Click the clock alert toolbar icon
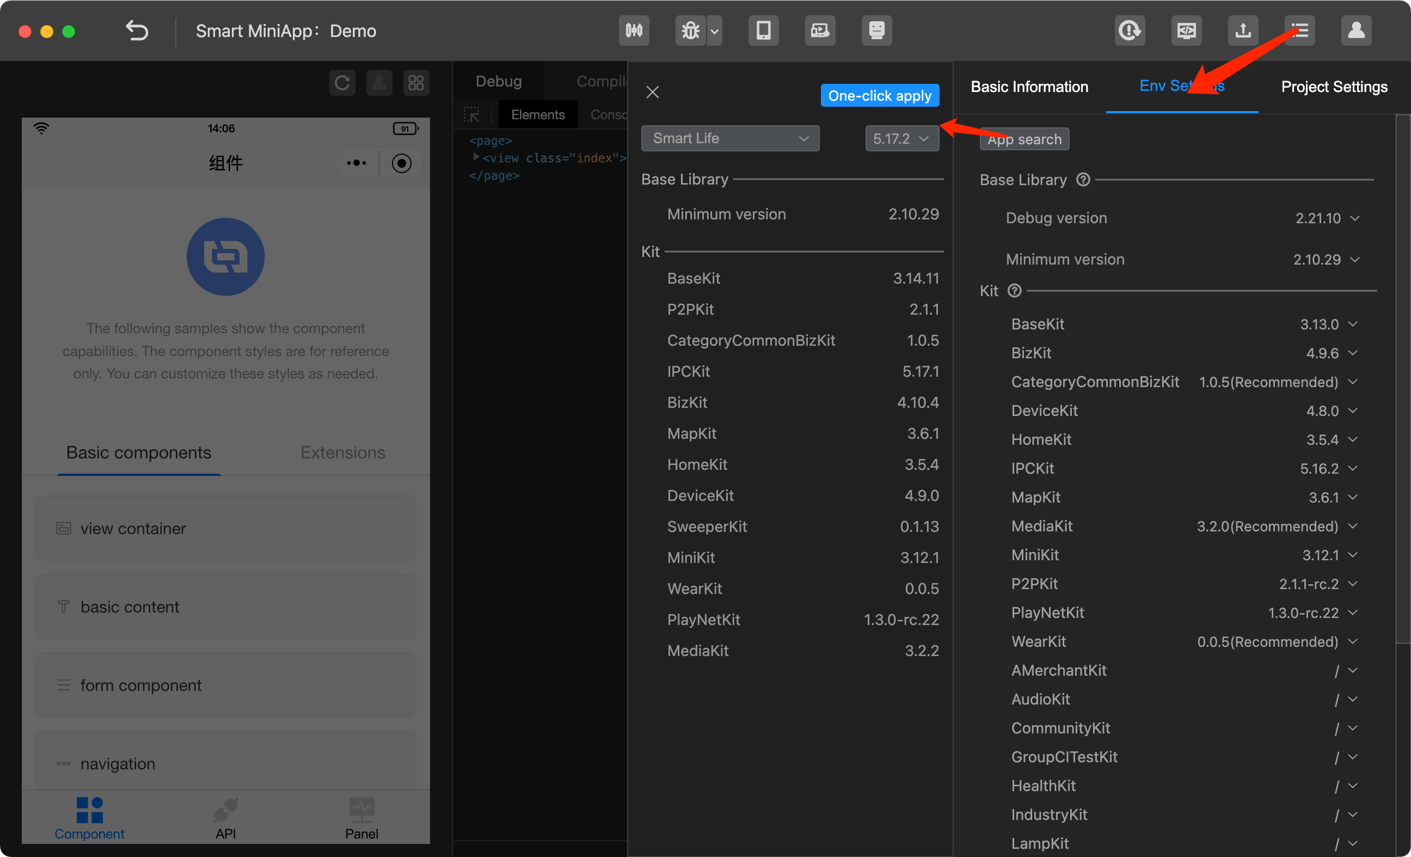1411x857 pixels. (x=1129, y=30)
